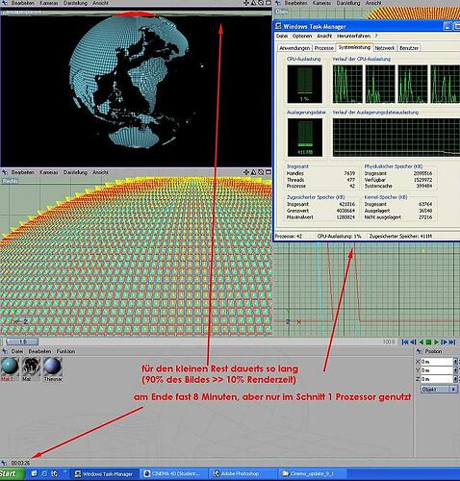460x481 pixels.
Task: Go to start of animation button
Action: [405, 342]
